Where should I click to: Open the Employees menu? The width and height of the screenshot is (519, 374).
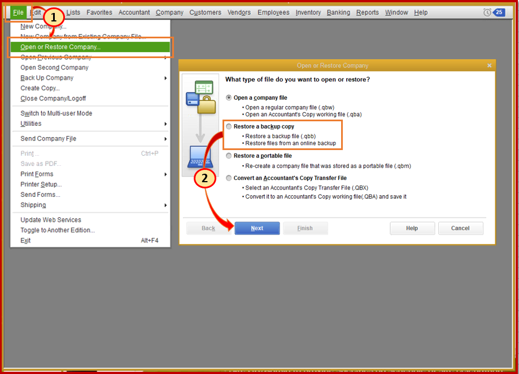tap(273, 12)
